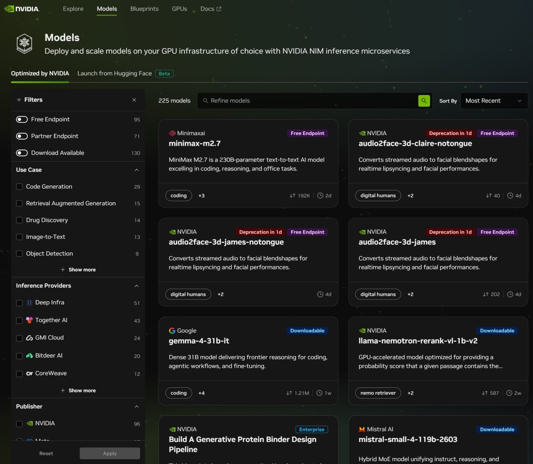Toggle the Free Endpoint switch
533x464 pixels.
coord(22,119)
